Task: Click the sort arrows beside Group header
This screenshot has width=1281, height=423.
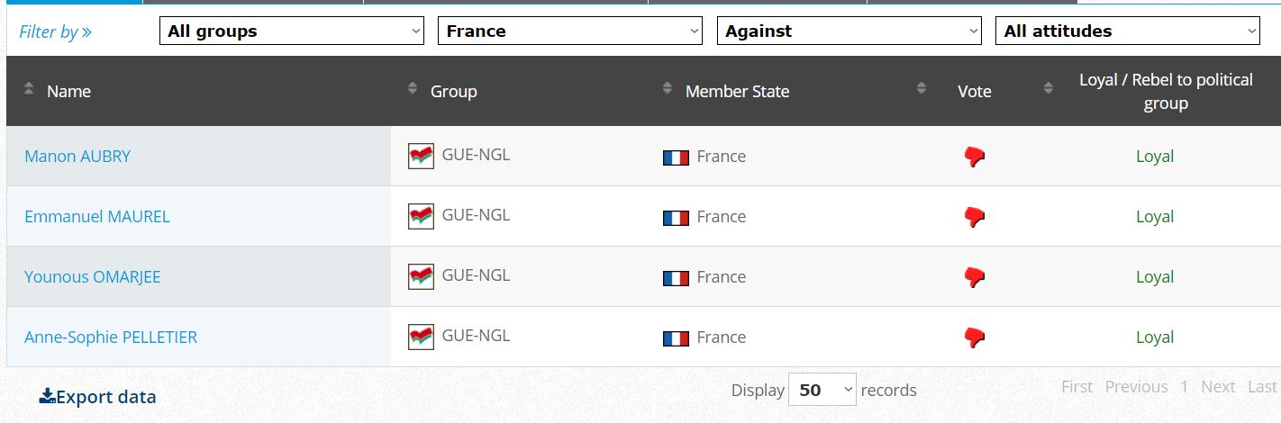Action: (x=413, y=89)
